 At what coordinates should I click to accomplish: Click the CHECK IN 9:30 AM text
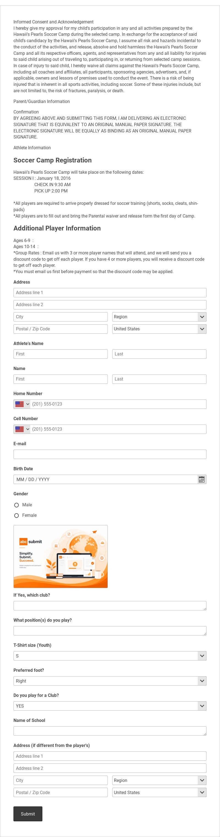point(53,184)
